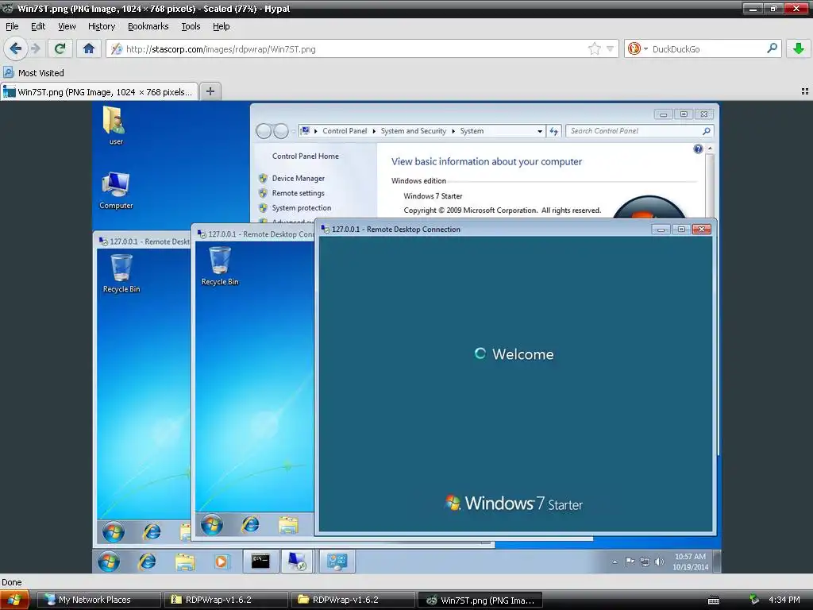Click Windows Explorer folder on host taskbar
The height and width of the screenshot is (610, 813).
[x=184, y=562]
